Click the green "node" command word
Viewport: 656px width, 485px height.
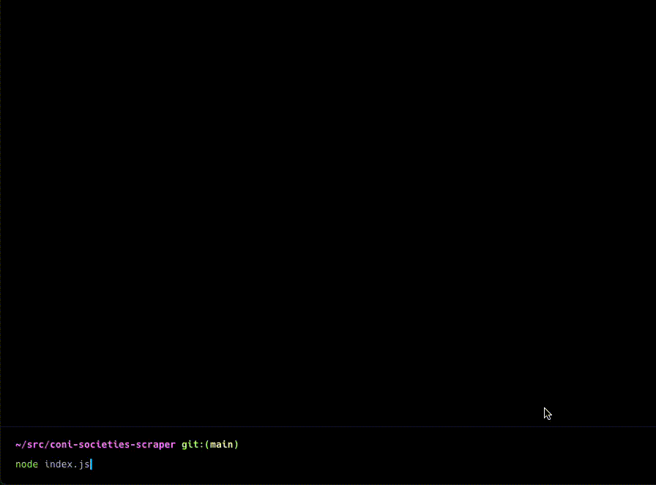pyautogui.click(x=26, y=464)
